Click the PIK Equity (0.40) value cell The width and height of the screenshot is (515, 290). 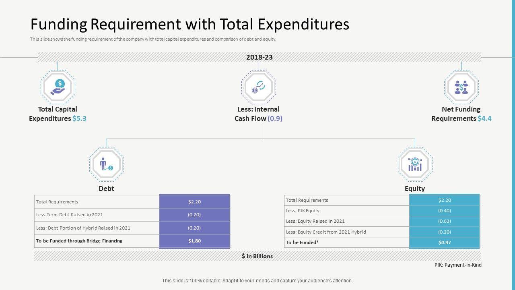point(444,211)
